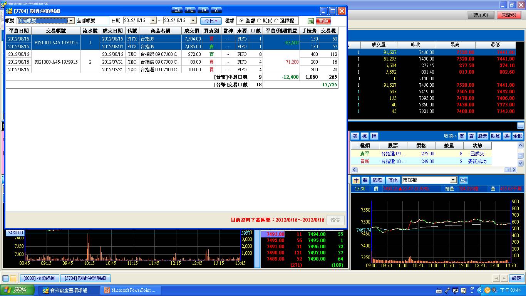Click the keyboard icon in system tray
This screenshot has height=296, width=526.
(x=439, y=290)
